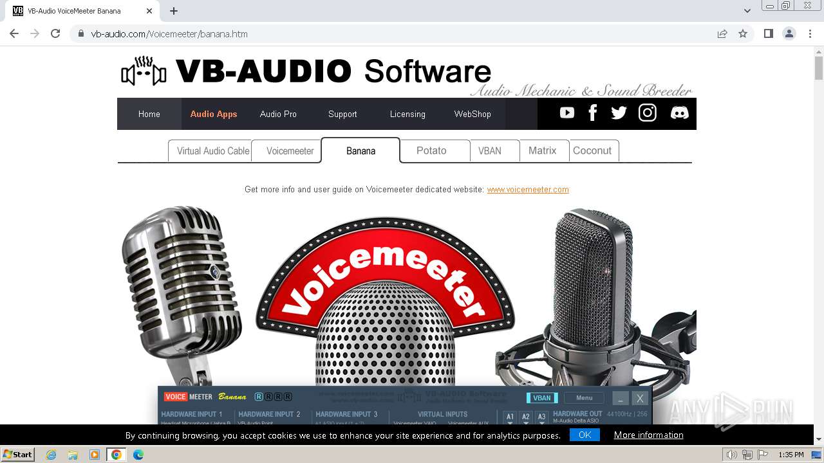The height and width of the screenshot is (463, 824).
Task: Go back to the previous page
Action: [14, 33]
